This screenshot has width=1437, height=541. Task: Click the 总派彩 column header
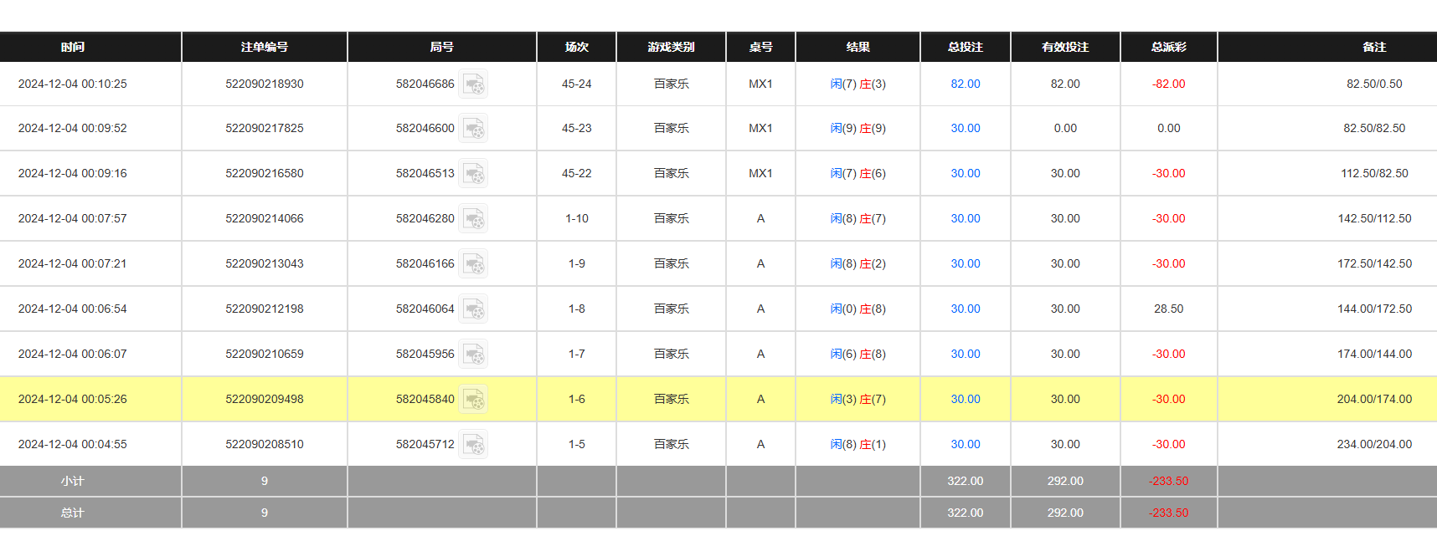pyautogui.click(x=1168, y=47)
